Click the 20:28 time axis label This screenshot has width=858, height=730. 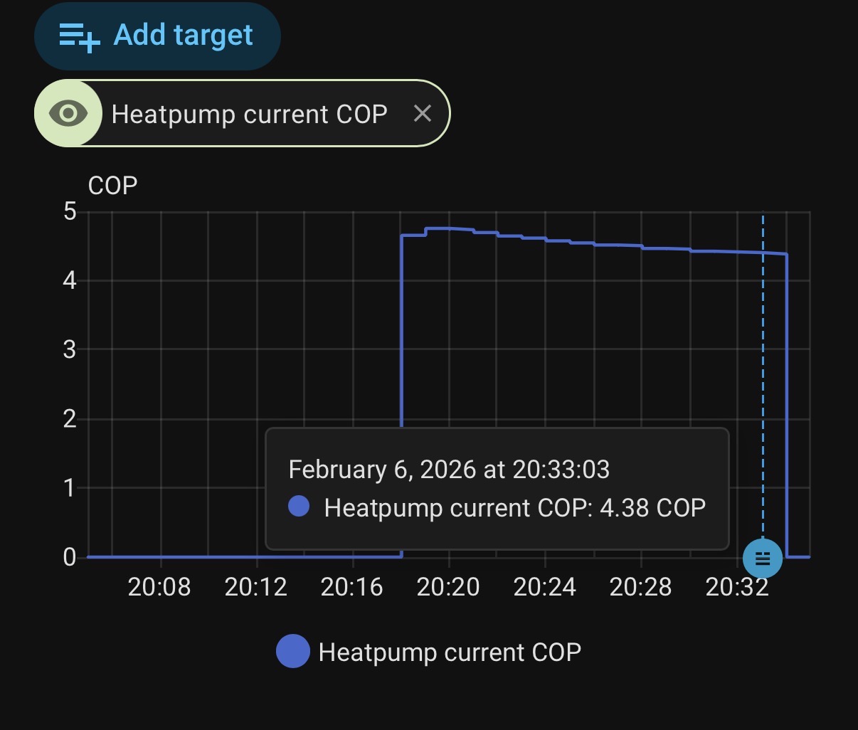(x=640, y=587)
